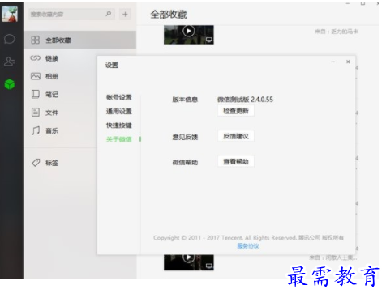Screen dimensions: 386x302
Task: Click the 查看帮助 button
Action: (236, 161)
